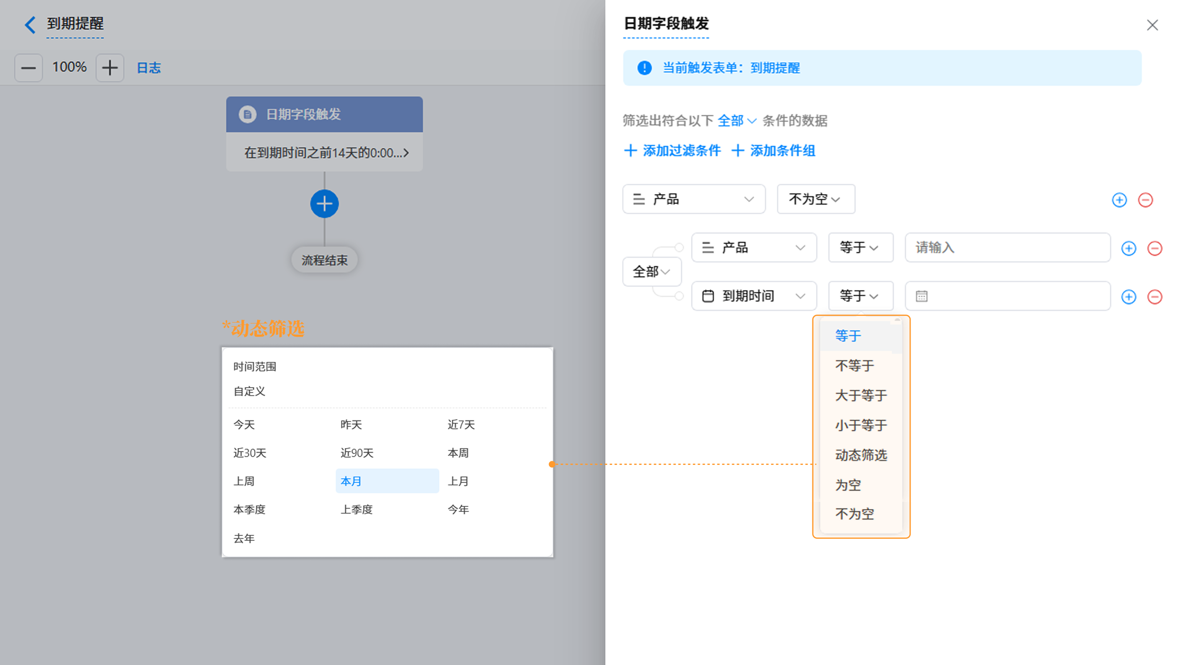Remove the 到期时间 condition row
This screenshot has width=1183, height=665.
point(1155,297)
